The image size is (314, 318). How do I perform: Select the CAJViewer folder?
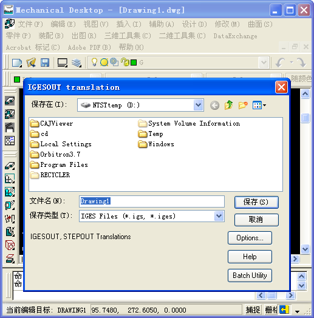(x=52, y=123)
